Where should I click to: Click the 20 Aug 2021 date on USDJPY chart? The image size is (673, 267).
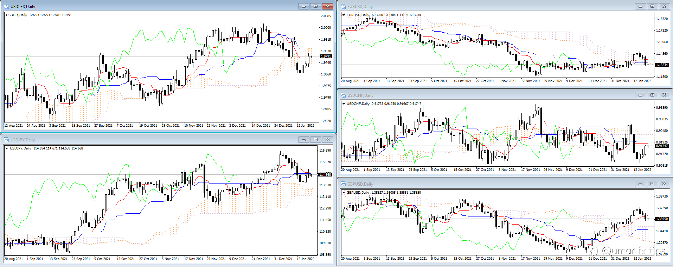[14, 259]
